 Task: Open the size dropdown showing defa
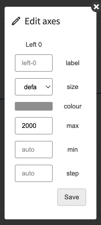pyautogui.click(x=34, y=87)
